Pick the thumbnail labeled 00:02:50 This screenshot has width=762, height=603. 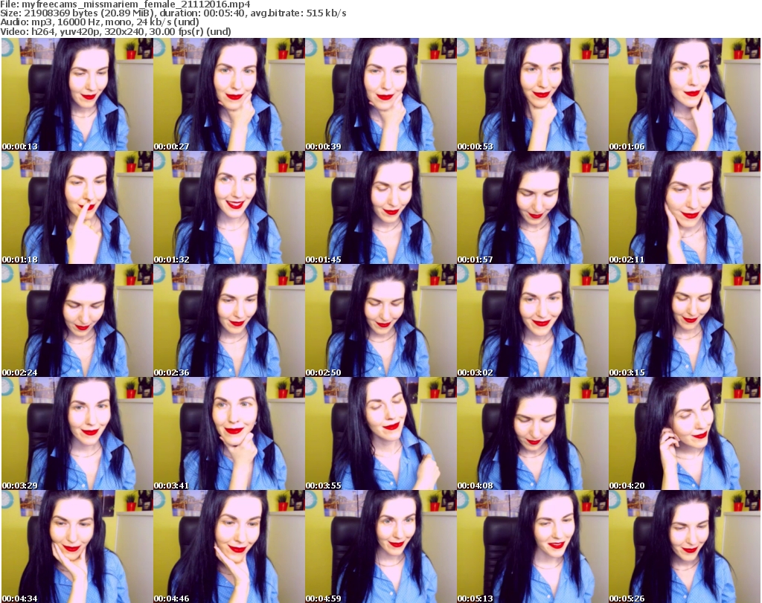(x=380, y=320)
